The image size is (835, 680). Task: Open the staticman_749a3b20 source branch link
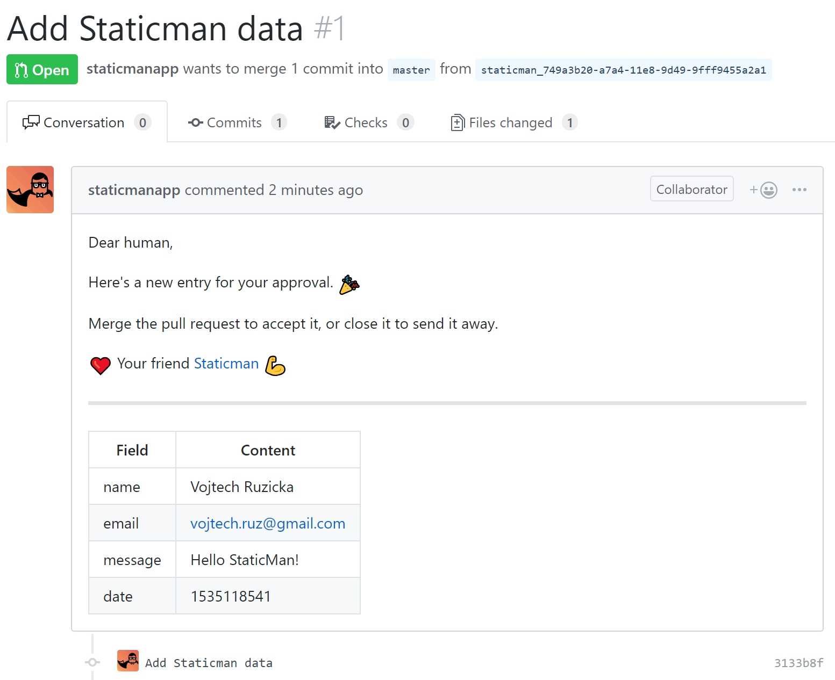[x=623, y=70]
